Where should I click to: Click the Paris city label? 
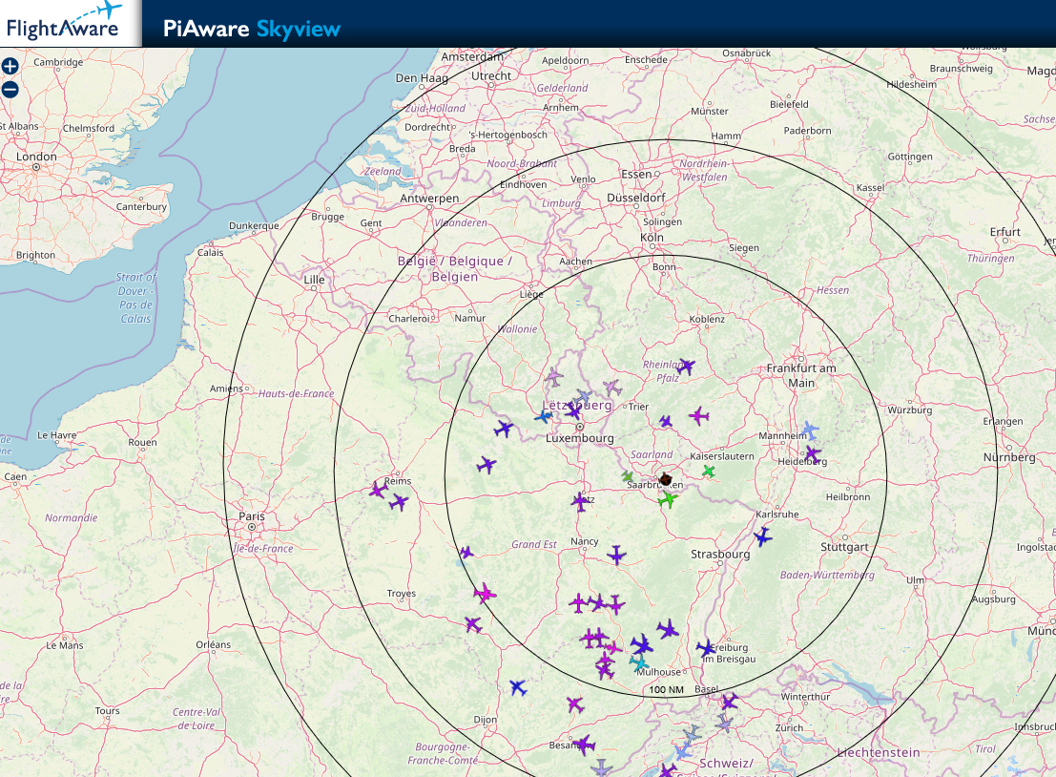pos(252,516)
